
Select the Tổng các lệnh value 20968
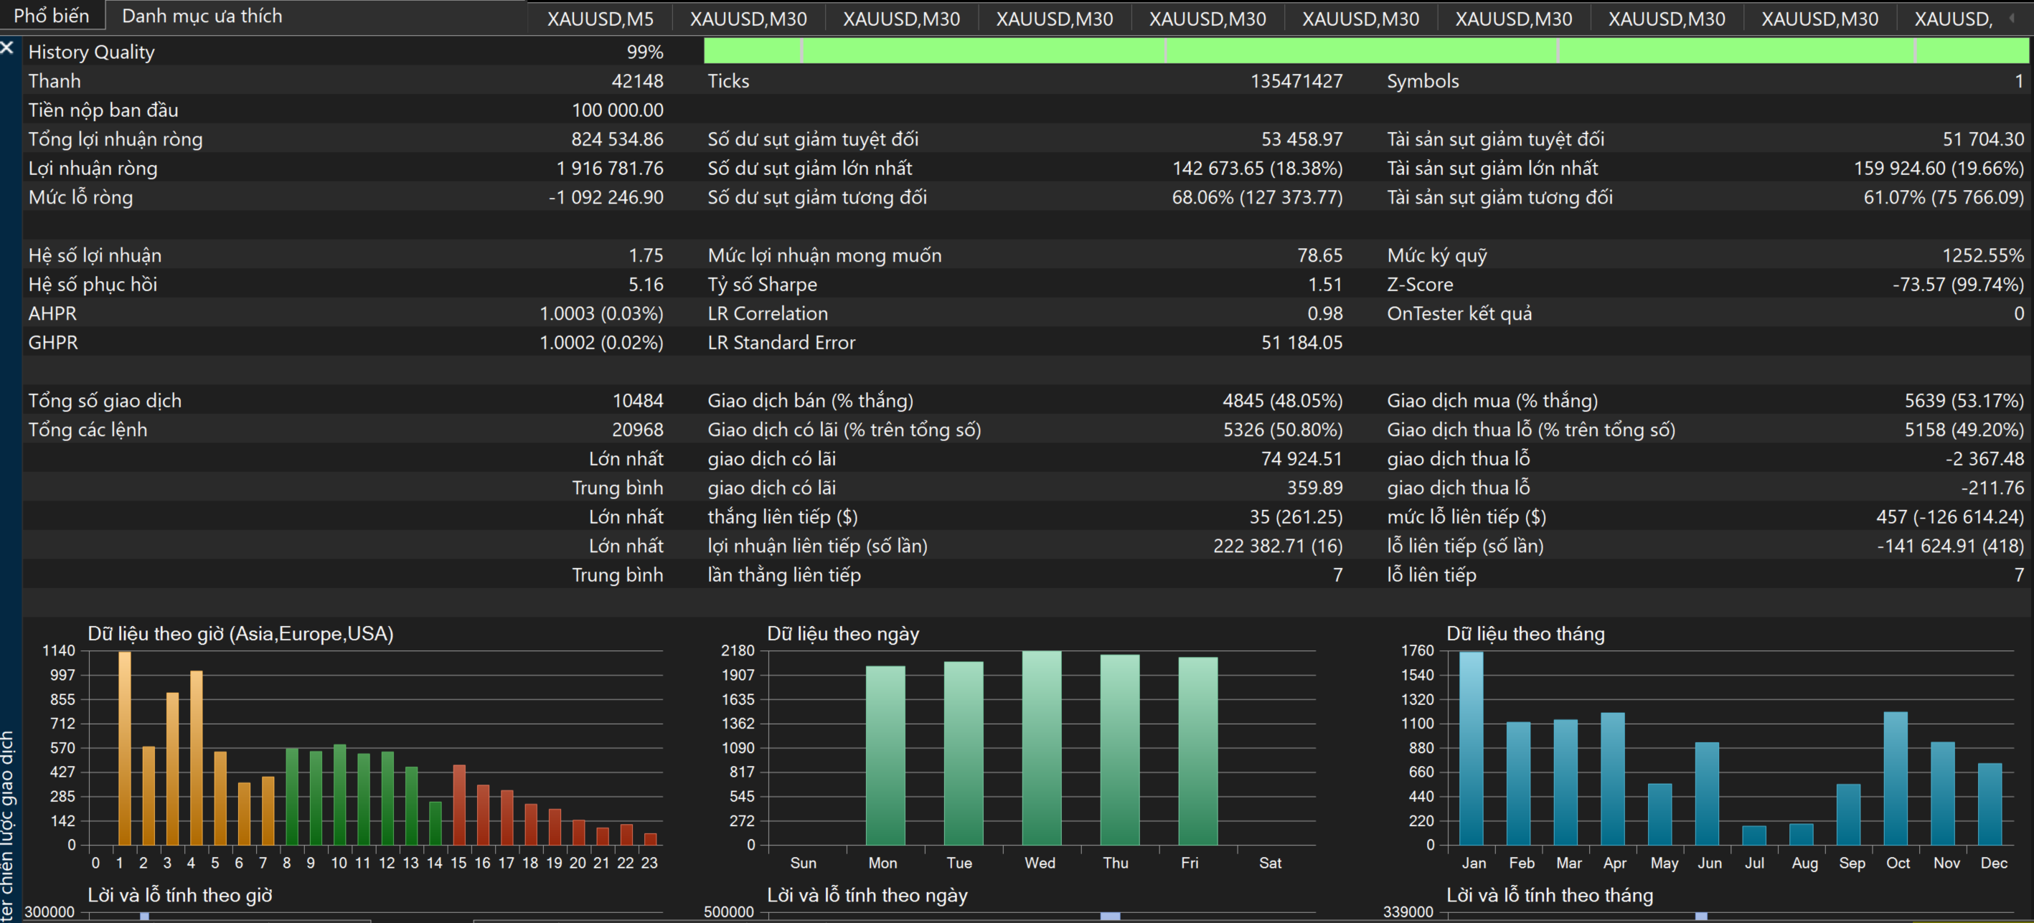637,430
